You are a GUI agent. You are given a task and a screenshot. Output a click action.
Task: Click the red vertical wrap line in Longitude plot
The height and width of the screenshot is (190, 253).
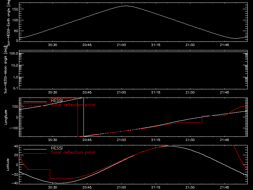click(77, 117)
